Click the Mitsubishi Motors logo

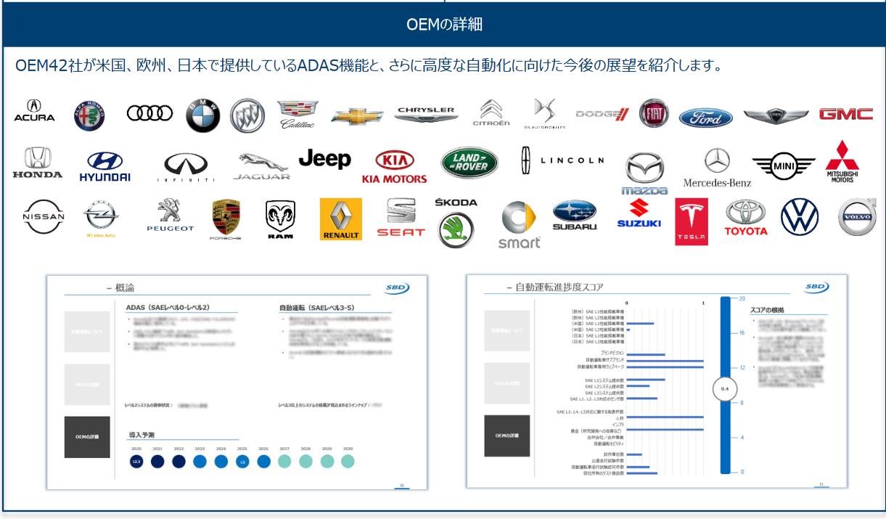tap(842, 161)
